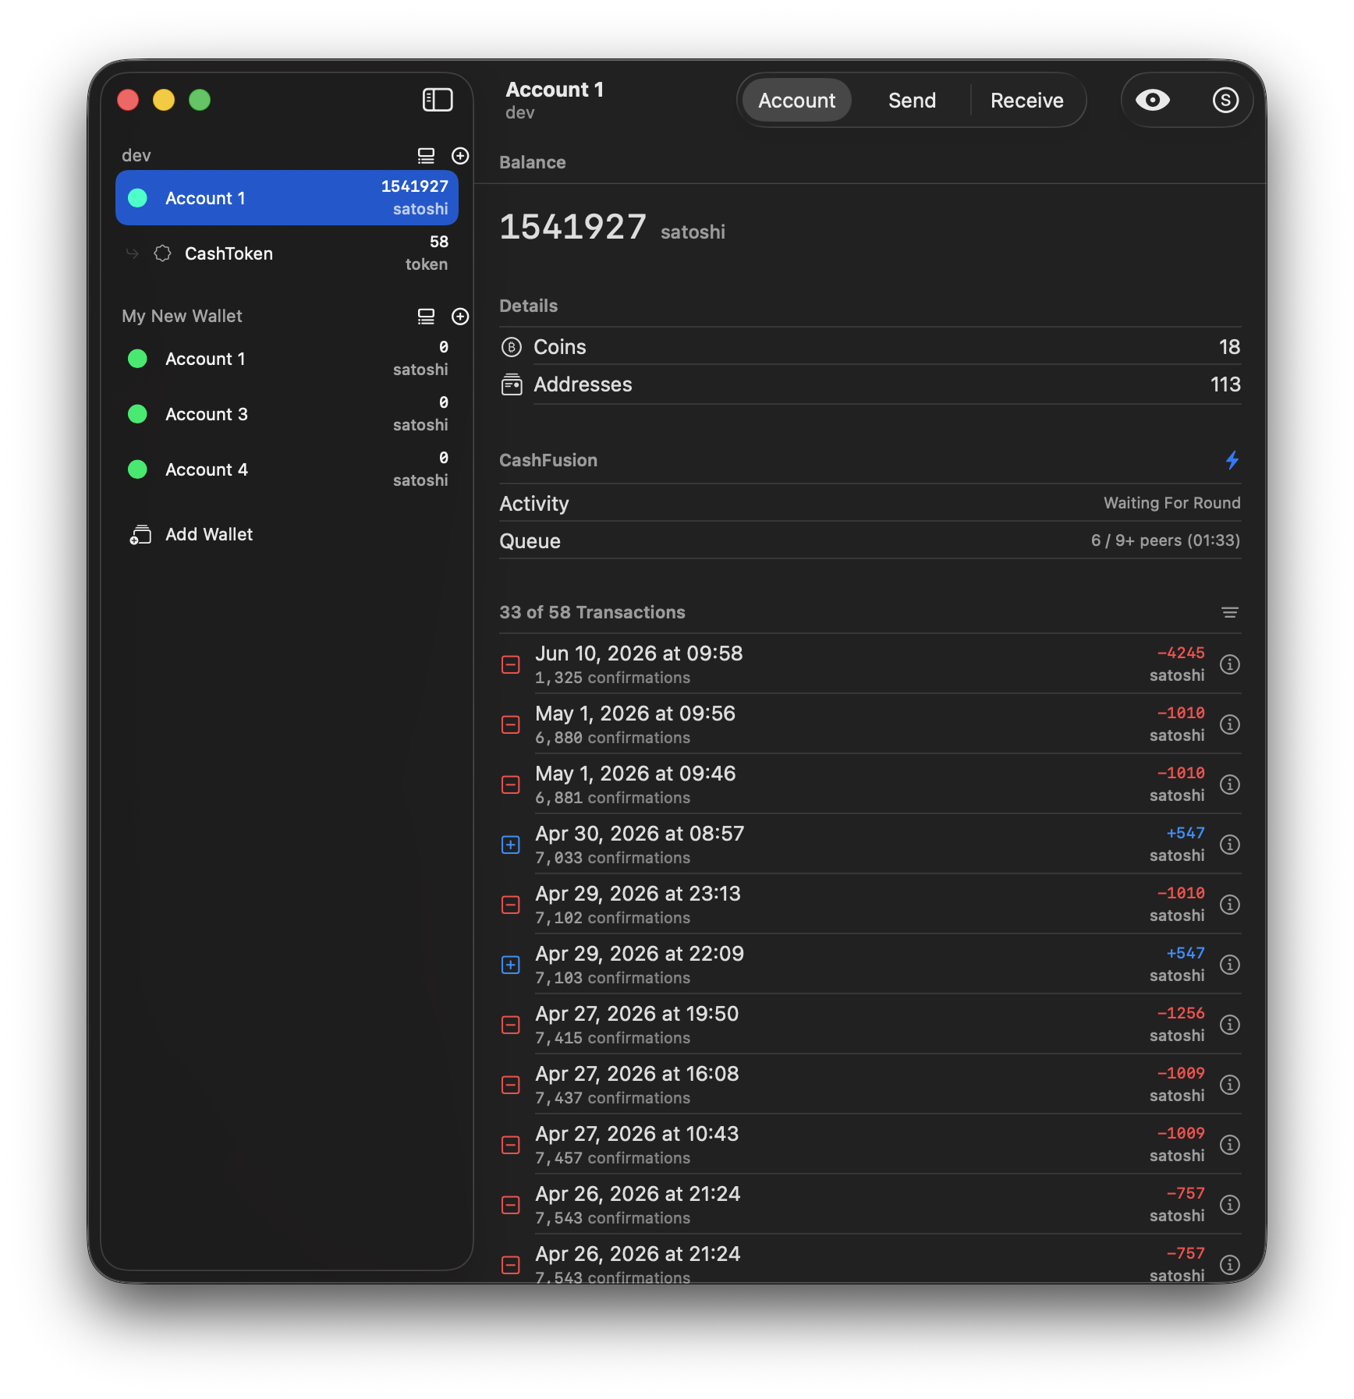Click the Account 1 window title

pyautogui.click(x=555, y=90)
